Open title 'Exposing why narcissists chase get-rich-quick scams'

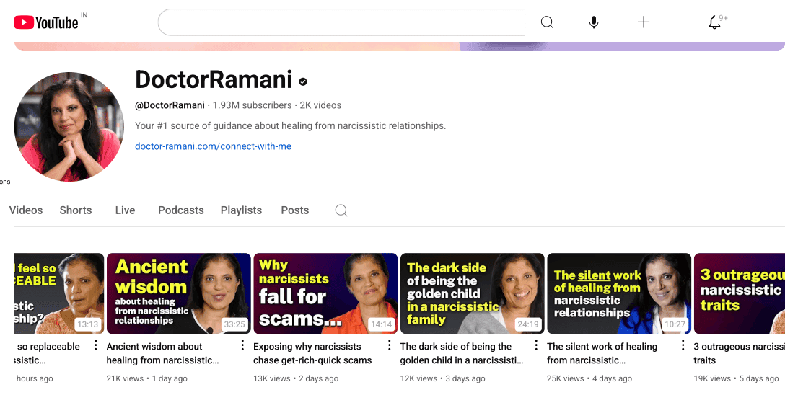coord(312,353)
